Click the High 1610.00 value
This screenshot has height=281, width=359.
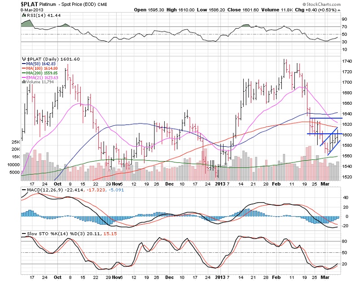click(180, 10)
